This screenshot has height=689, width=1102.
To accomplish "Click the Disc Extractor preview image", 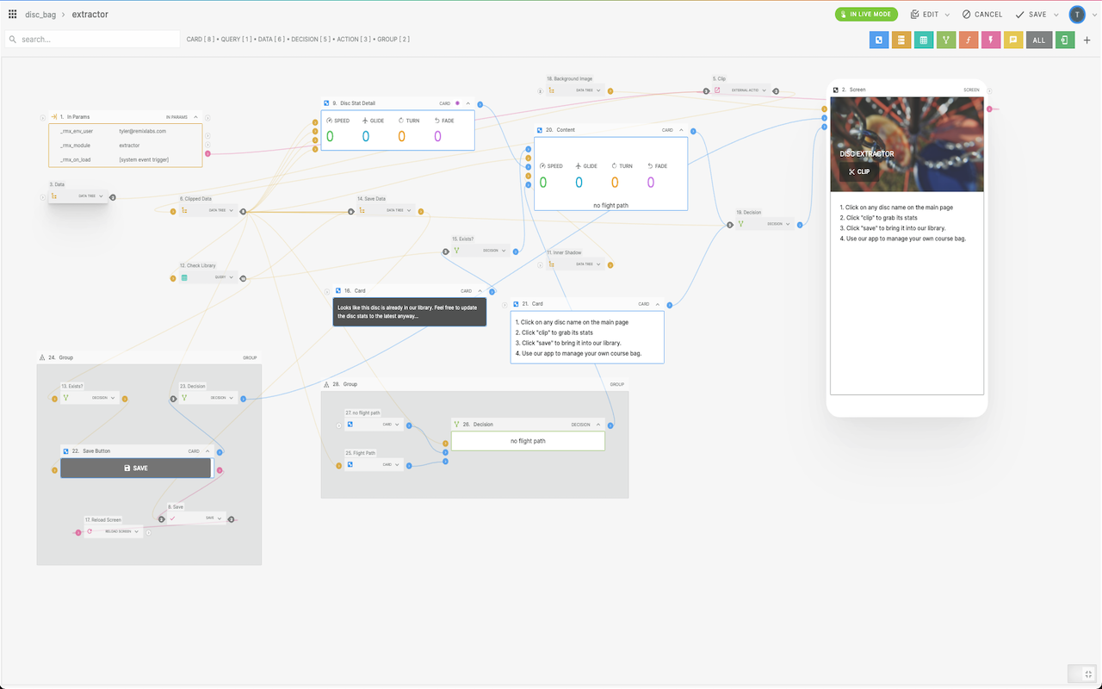I will (x=907, y=144).
